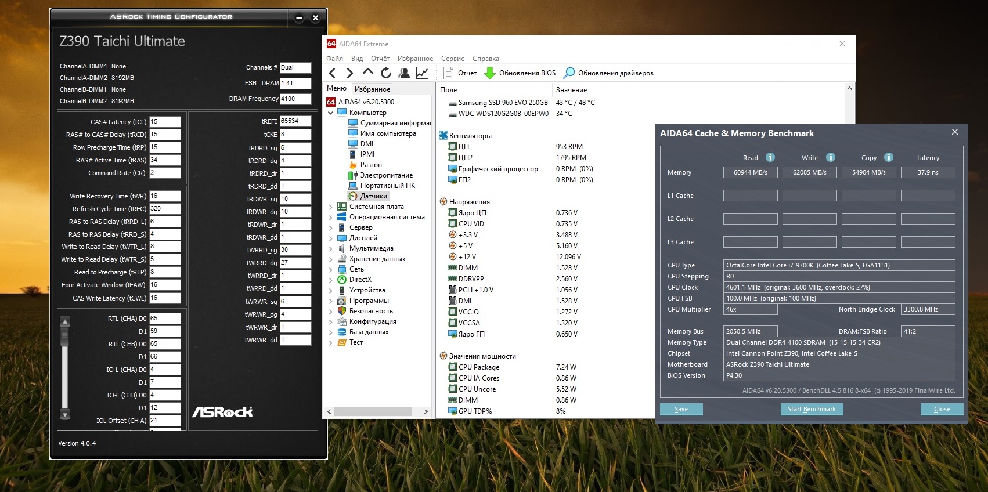The image size is (988, 492).
Task: Click the ASRock timing list scroll-down arrow
Action: coord(65,415)
